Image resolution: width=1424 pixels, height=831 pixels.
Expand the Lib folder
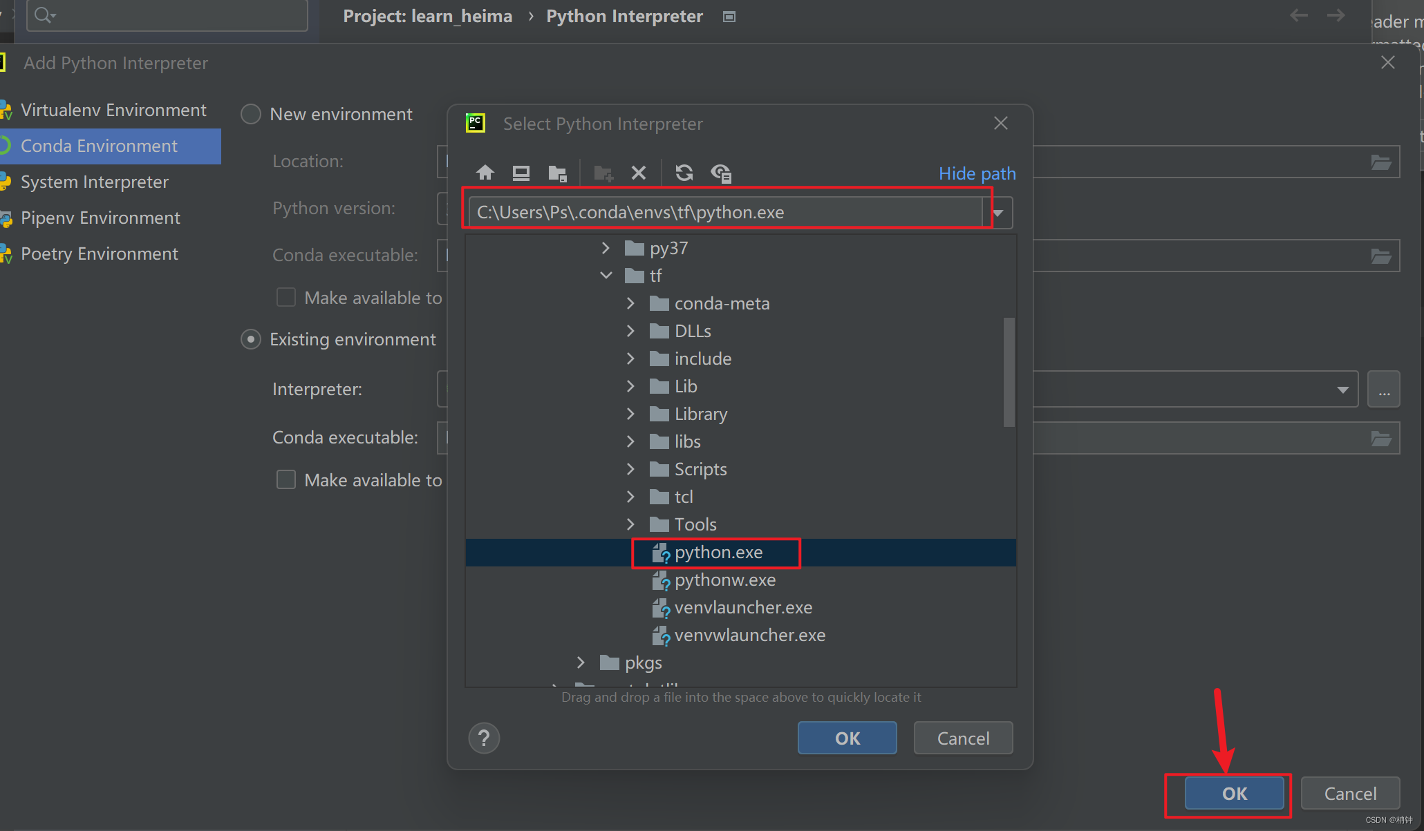[x=630, y=385]
